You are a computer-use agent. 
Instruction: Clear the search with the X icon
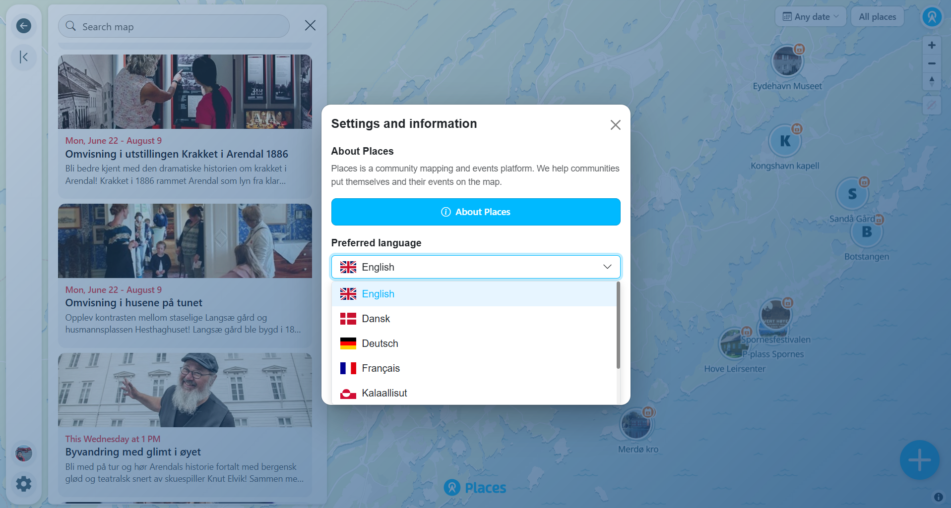pyautogui.click(x=310, y=25)
